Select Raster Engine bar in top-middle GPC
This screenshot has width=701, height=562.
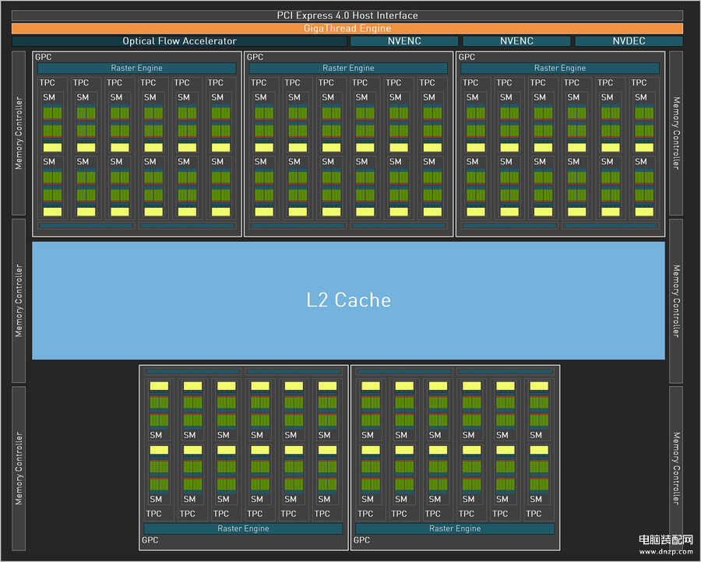[348, 68]
